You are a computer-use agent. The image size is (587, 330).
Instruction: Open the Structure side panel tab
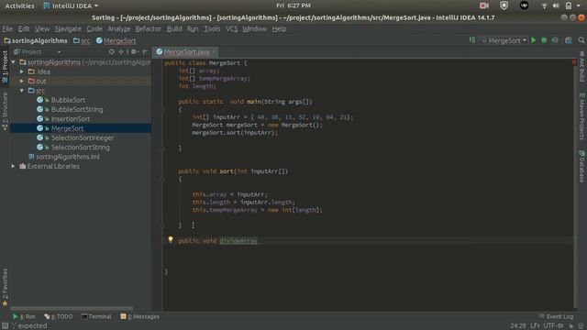[x=5, y=111]
